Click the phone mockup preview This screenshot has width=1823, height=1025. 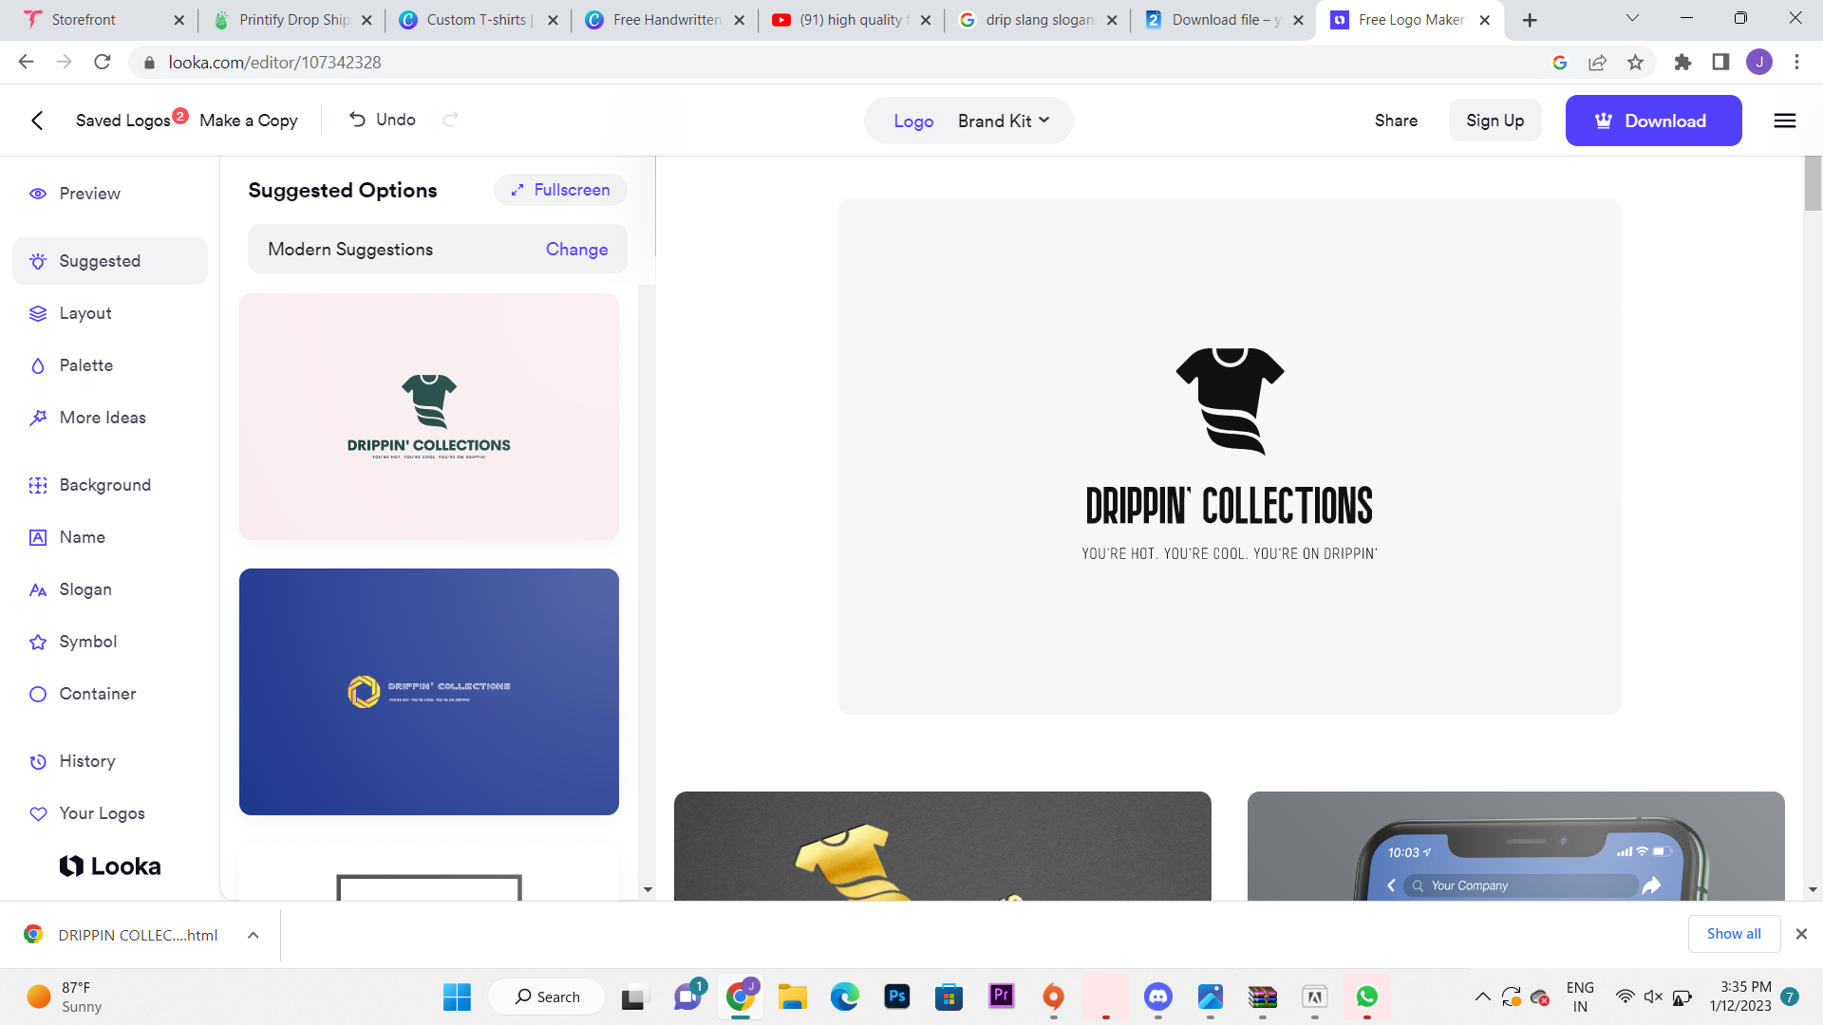point(1516,846)
